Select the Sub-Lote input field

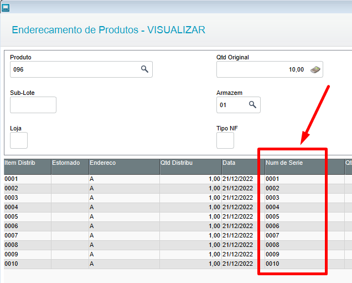click(x=33, y=105)
